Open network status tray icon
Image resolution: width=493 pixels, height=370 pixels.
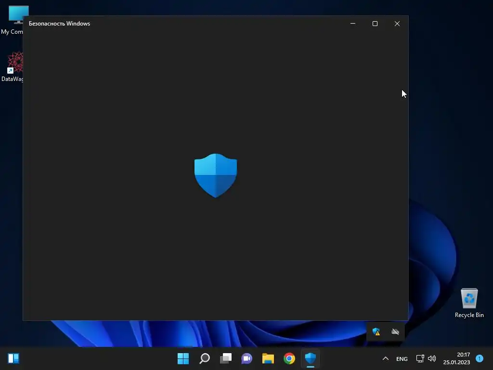(x=420, y=358)
